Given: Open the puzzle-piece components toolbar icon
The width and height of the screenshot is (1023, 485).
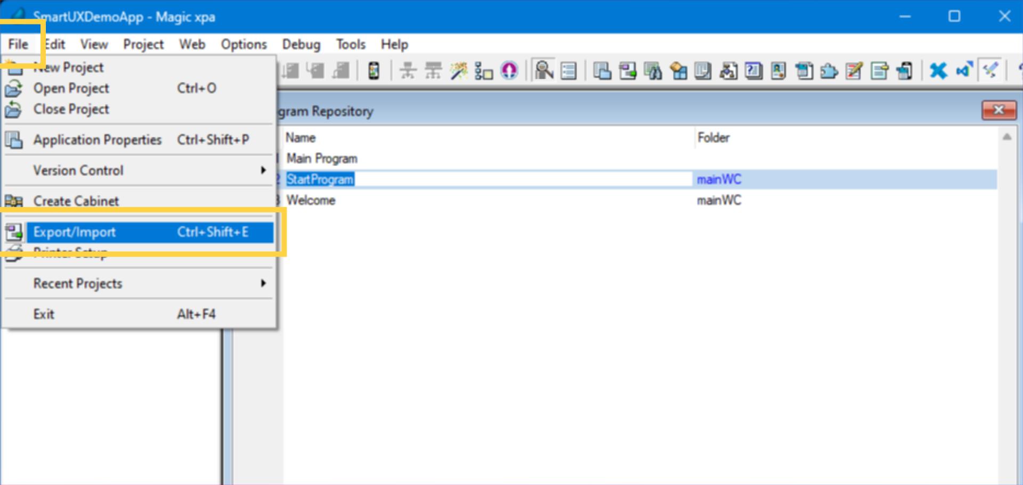Looking at the screenshot, I should [829, 70].
